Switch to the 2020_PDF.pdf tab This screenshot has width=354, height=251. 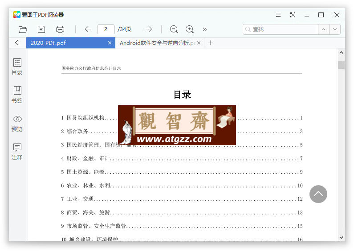point(71,43)
